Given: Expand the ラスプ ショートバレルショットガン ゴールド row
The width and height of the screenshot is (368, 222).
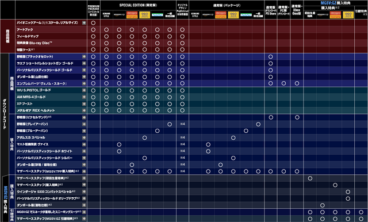Looking at the screenshot, I should pyautogui.click(x=84, y=63).
